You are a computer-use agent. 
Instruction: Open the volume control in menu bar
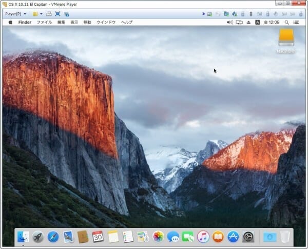[x=229, y=23]
